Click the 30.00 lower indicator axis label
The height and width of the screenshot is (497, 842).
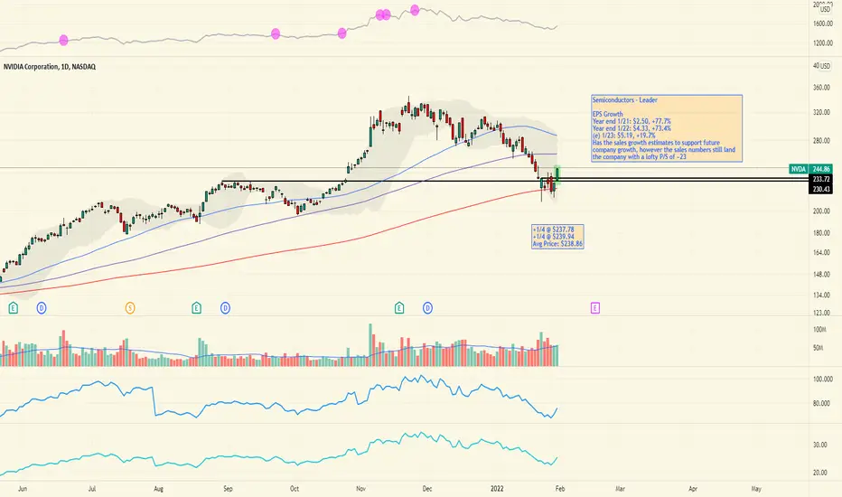pyautogui.click(x=820, y=445)
